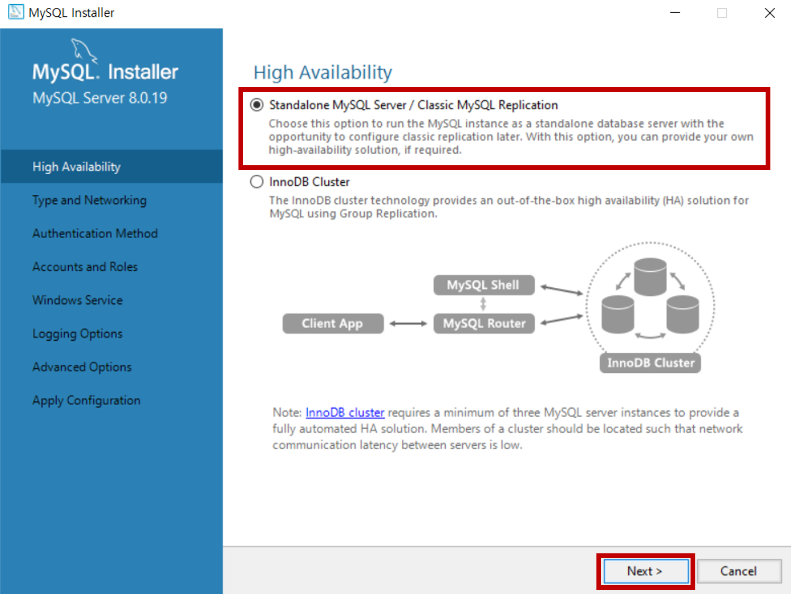Minimize the MySQL Installer window
The width and height of the screenshot is (791, 594).
point(675,13)
